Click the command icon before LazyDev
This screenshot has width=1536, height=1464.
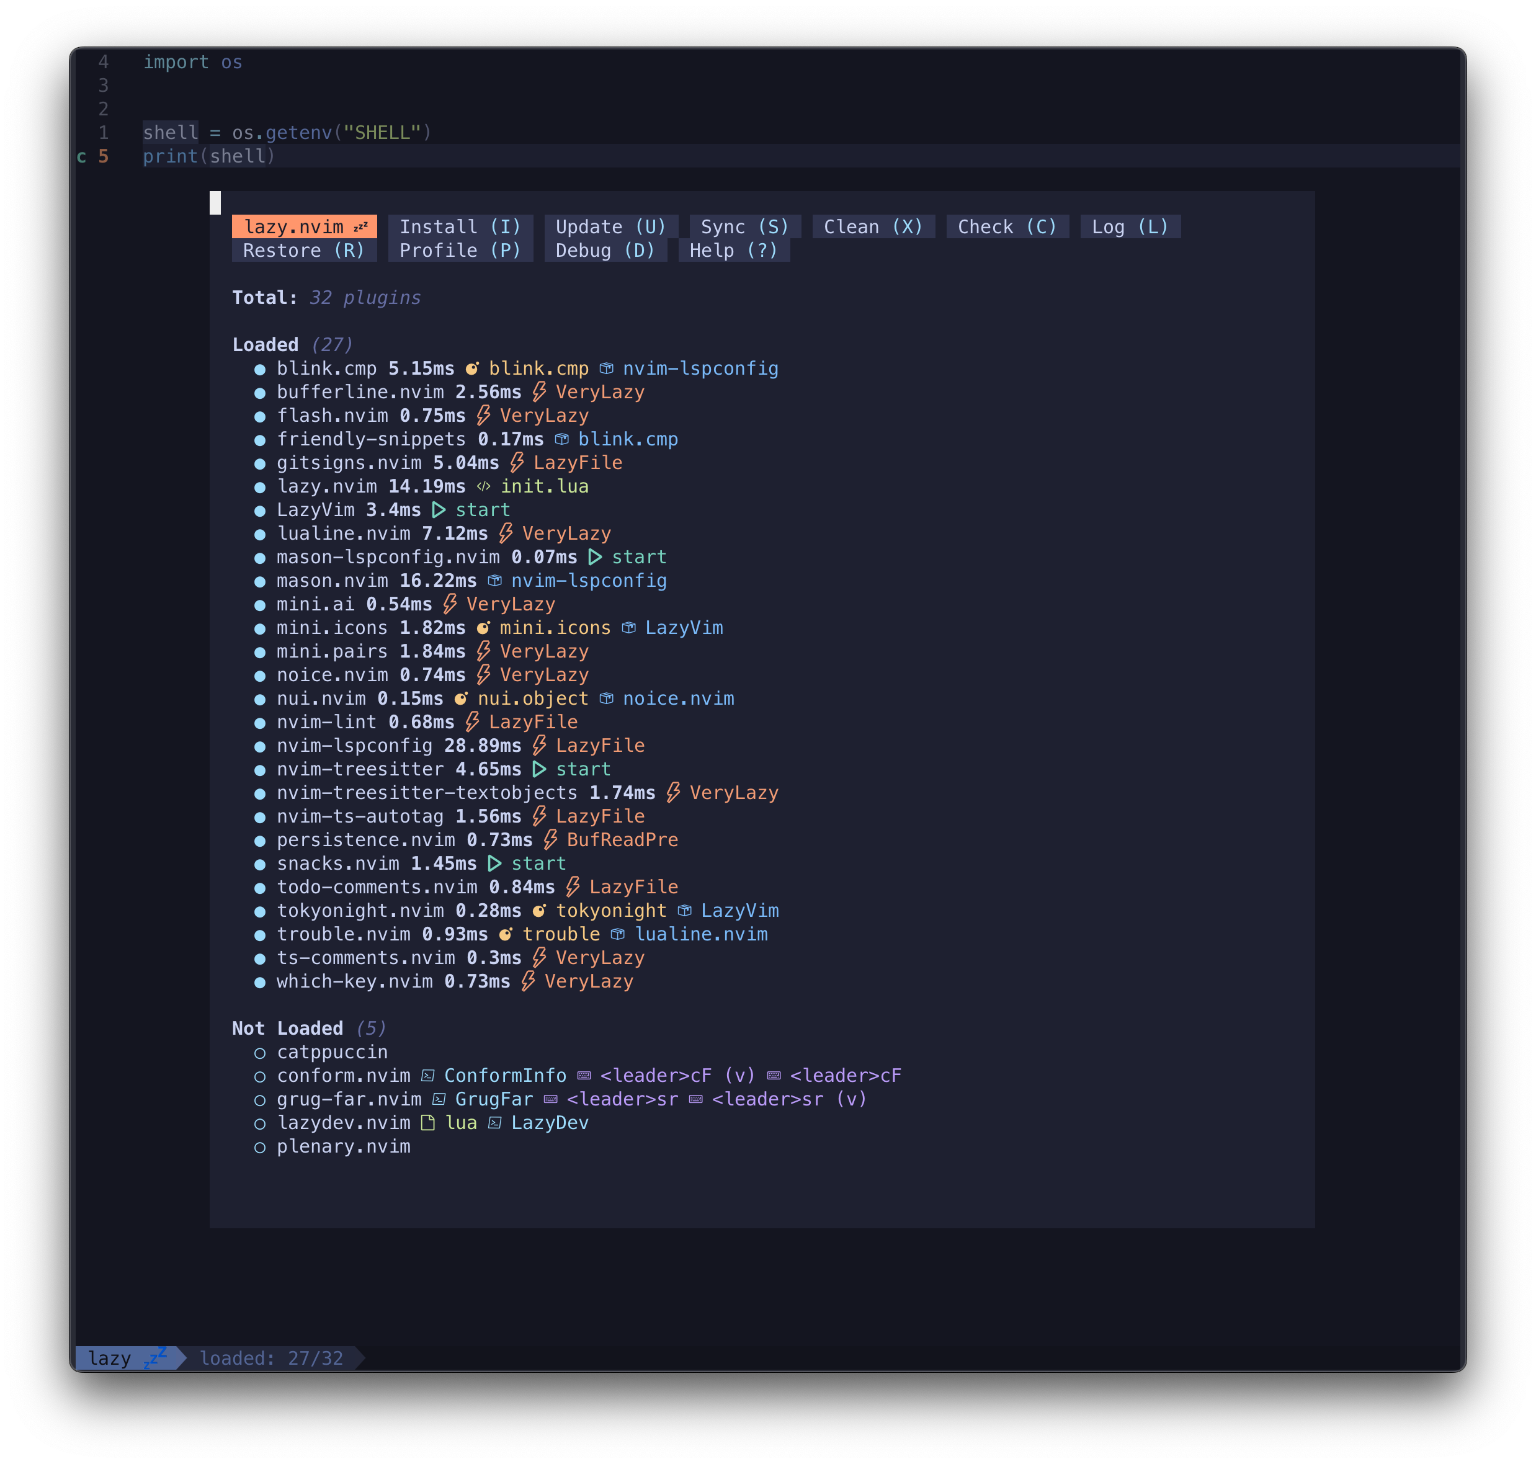click(494, 1122)
